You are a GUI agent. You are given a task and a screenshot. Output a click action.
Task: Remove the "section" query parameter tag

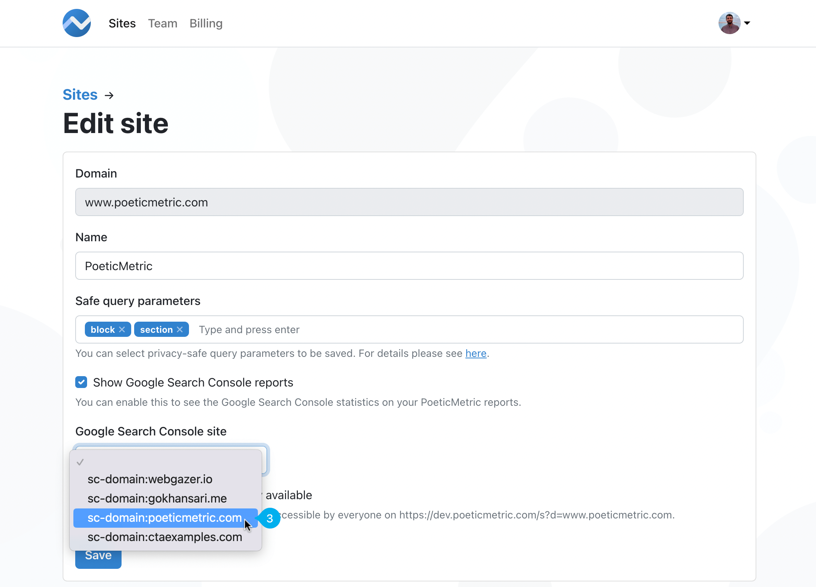point(180,329)
